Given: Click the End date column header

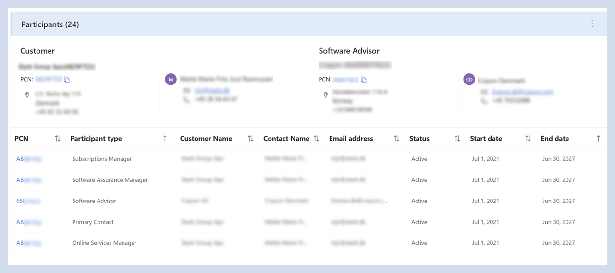Looking at the screenshot, I should (555, 139).
